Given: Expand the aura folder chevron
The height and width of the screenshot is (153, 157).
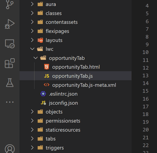Looking at the screenshot, I should tap(32, 4).
